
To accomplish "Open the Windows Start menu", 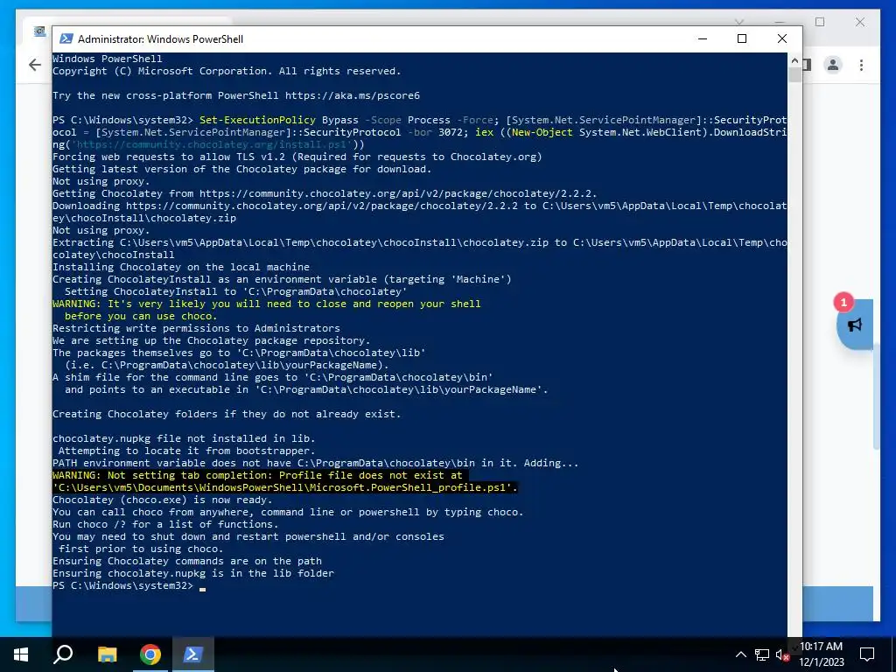I will pyautogui.click(x=21, y=654).
